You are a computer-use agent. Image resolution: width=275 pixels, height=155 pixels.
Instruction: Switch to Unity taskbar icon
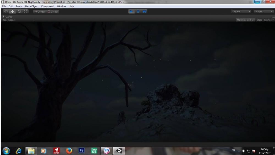(x=119, y=151)
